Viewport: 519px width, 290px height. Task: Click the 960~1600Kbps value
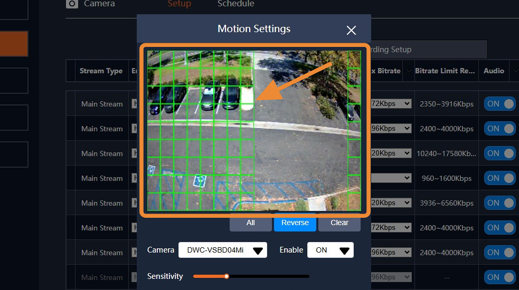tap(447, 178)
